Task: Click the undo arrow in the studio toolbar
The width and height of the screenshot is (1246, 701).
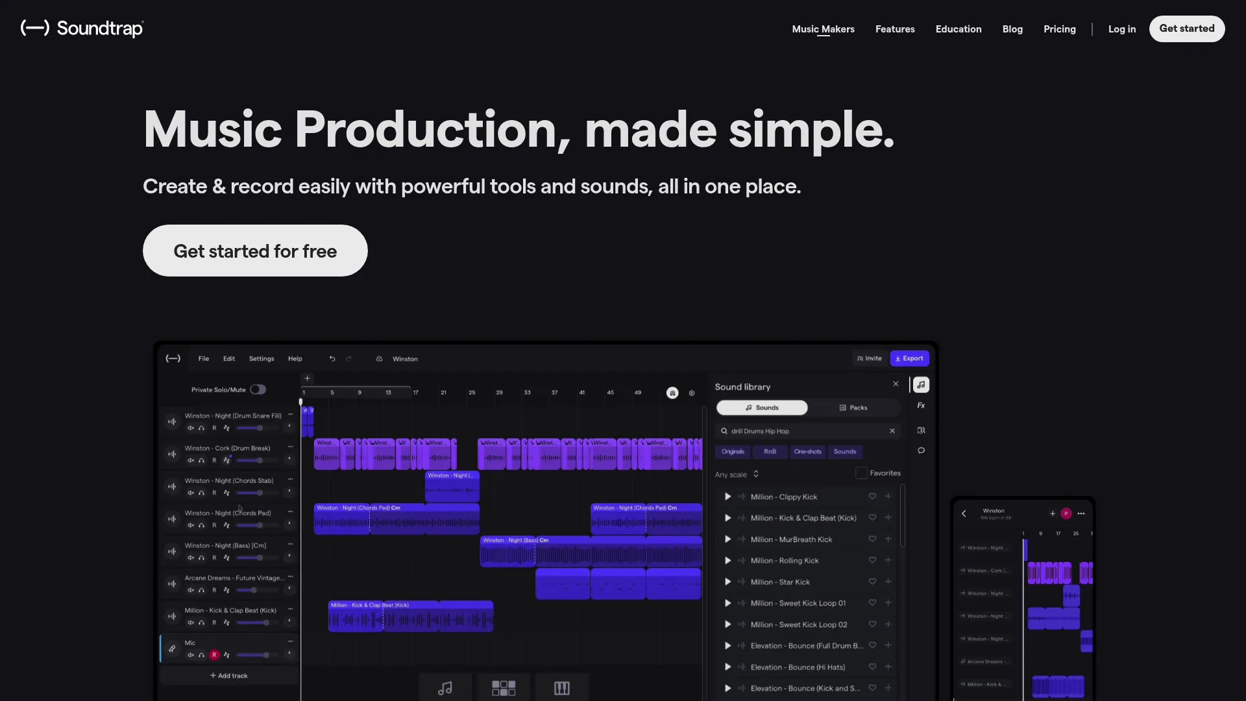Action: point(332,358)
